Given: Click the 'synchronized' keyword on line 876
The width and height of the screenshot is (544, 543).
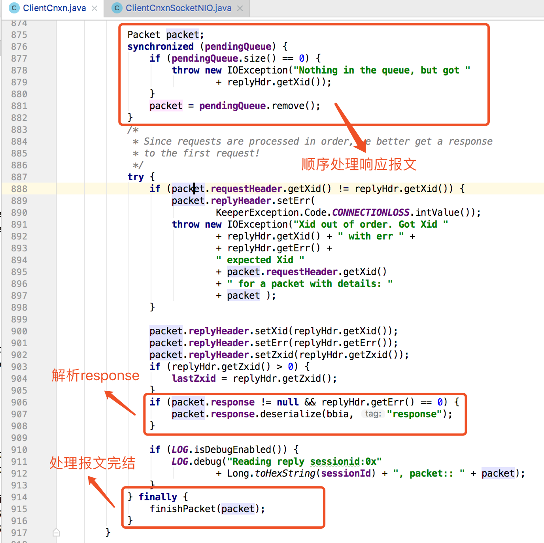Looking at the screenshot, I should tap(161, 47).
